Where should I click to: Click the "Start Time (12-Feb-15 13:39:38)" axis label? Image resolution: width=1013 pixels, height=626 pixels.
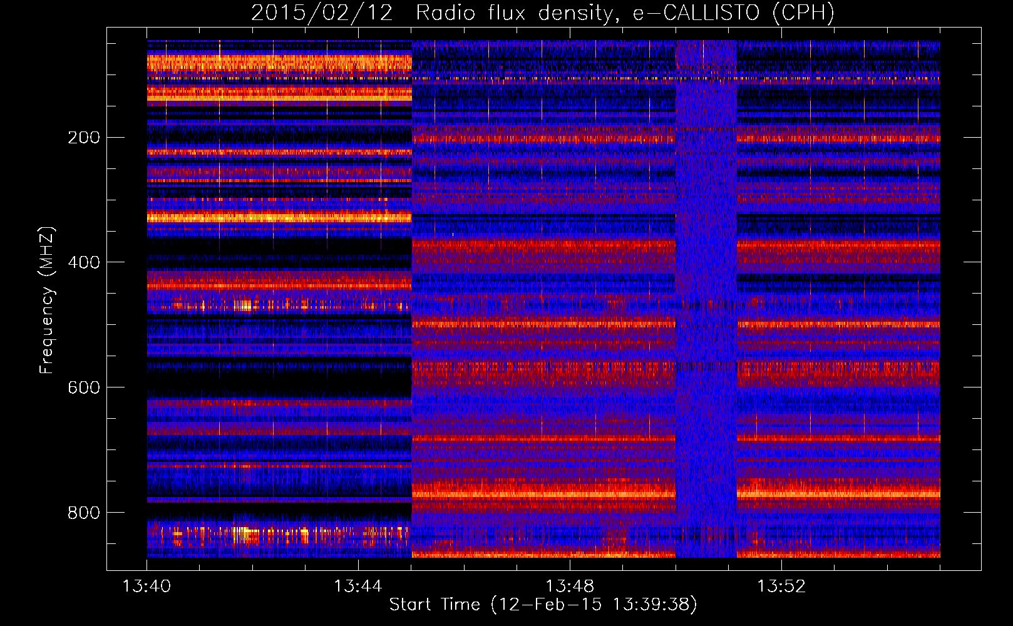[543, 605]
